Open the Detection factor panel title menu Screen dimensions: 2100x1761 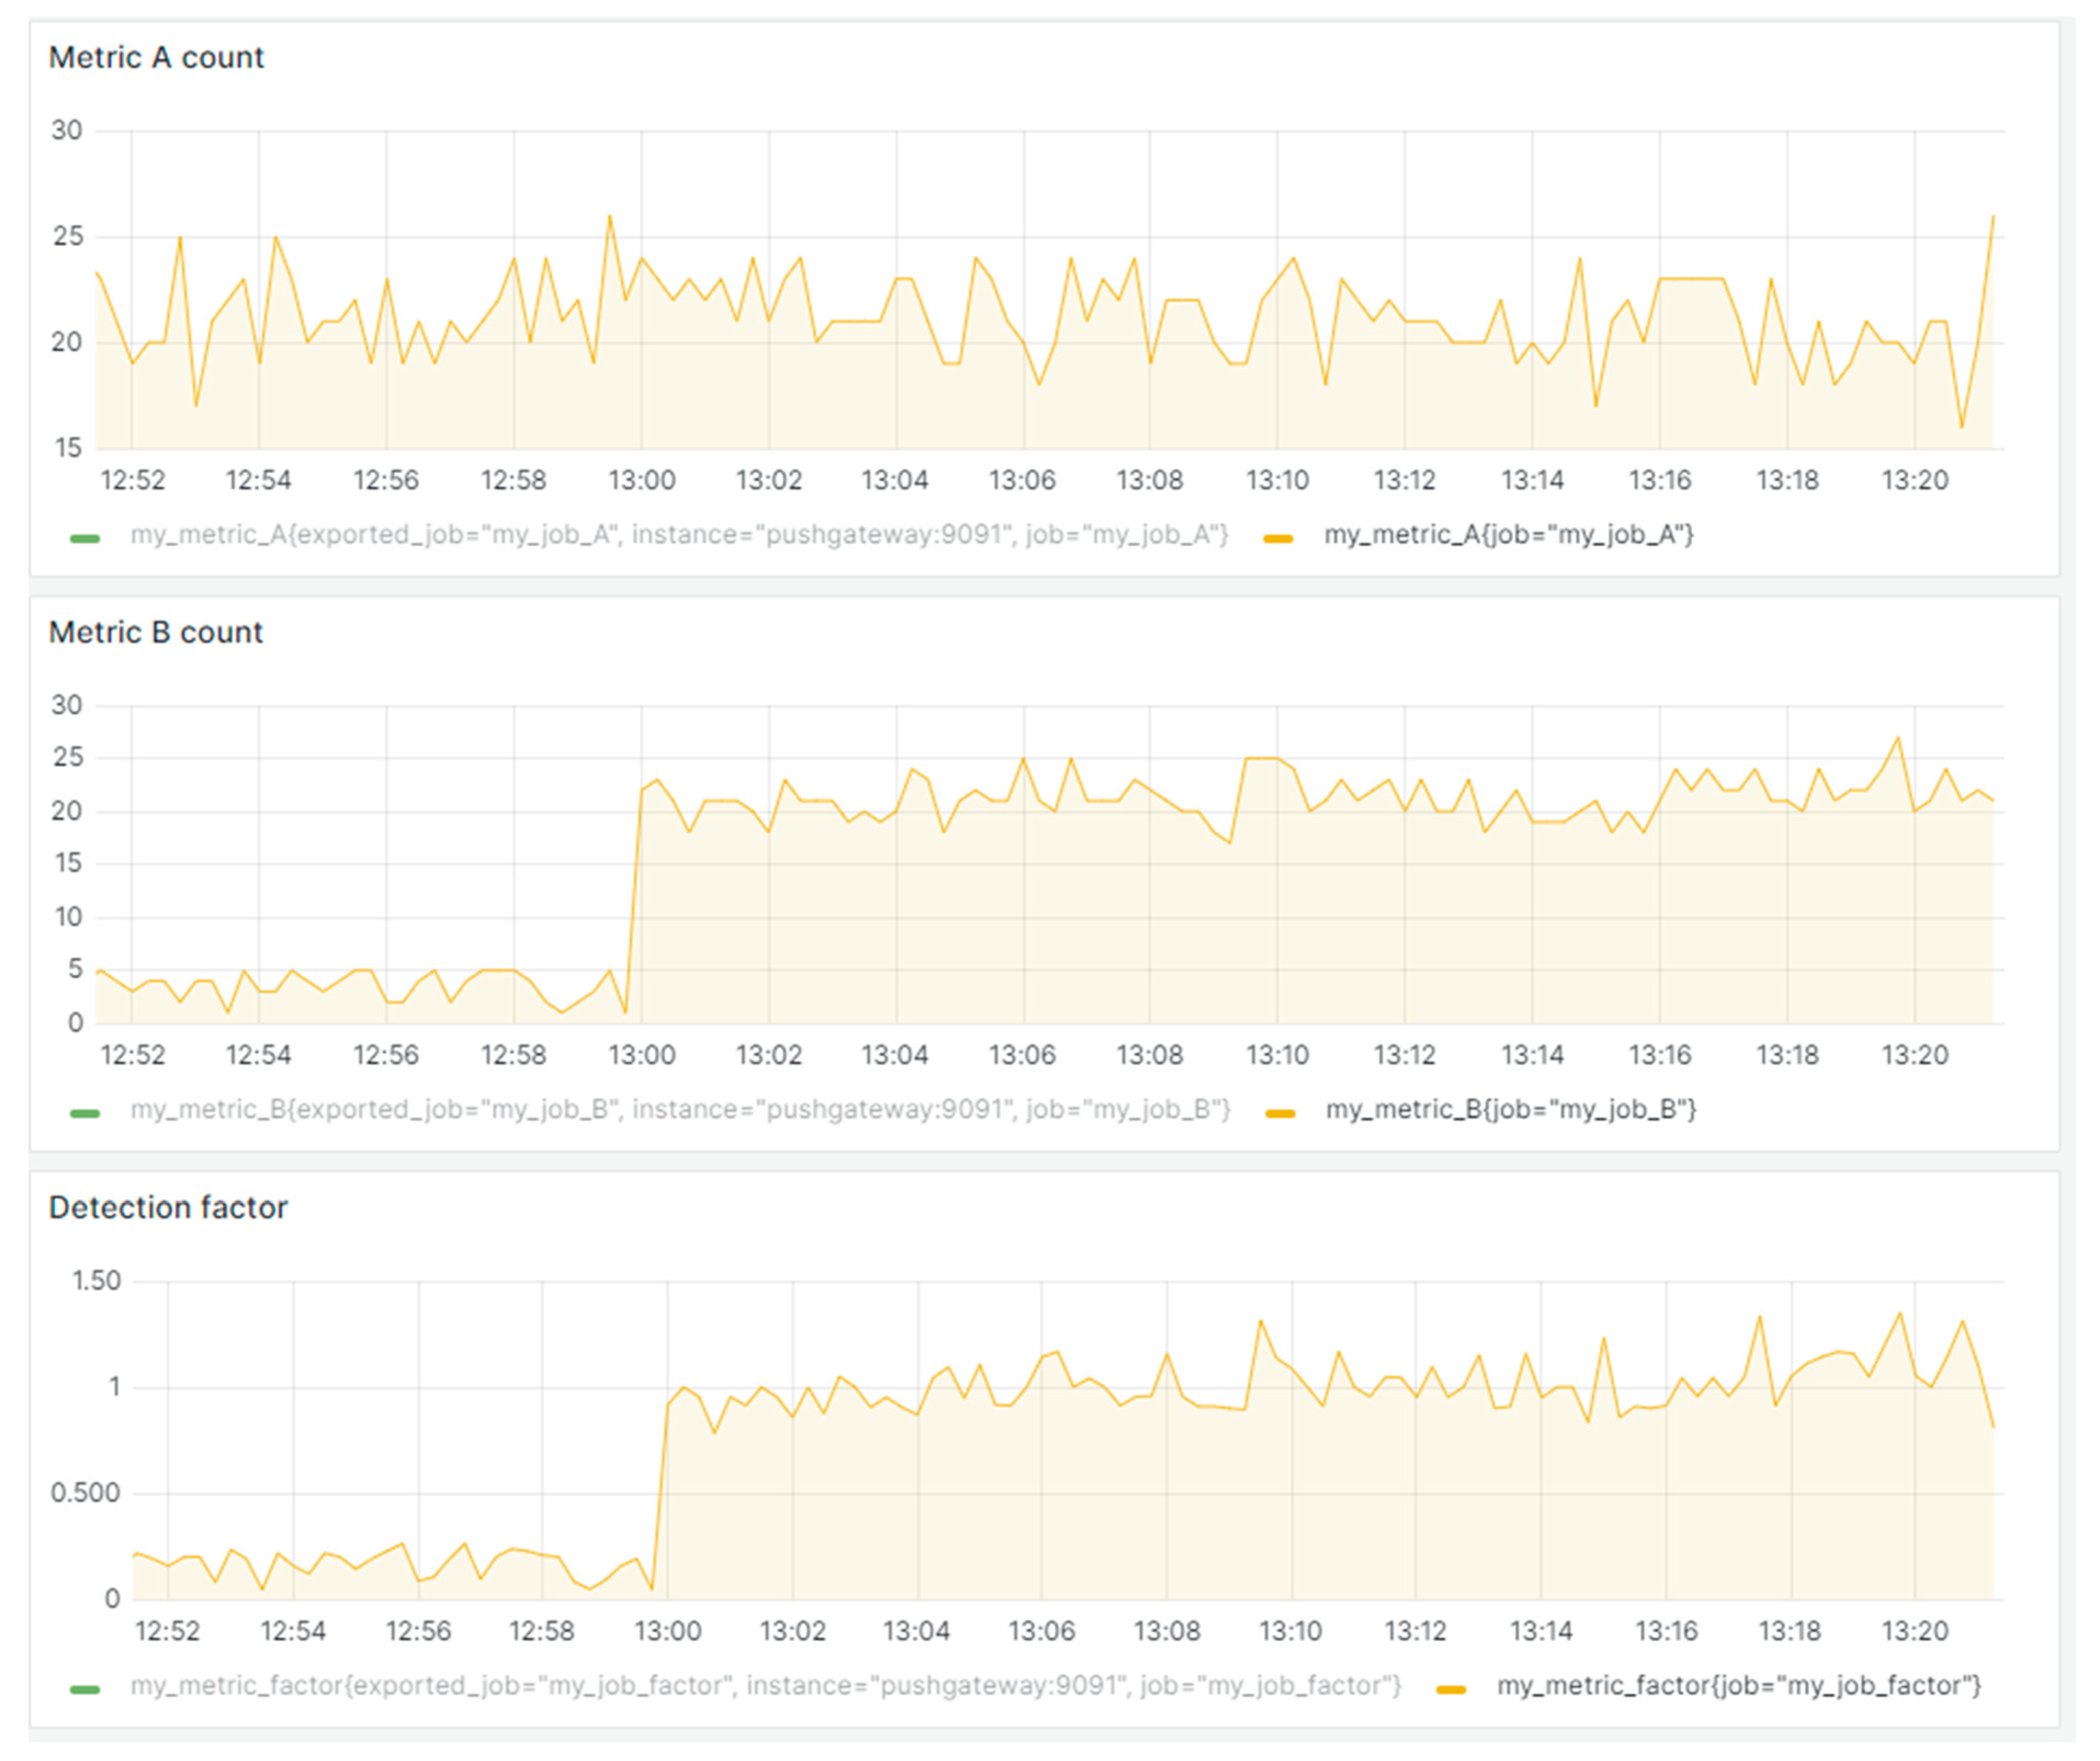pyautogui.click(x=167, y=1208)
